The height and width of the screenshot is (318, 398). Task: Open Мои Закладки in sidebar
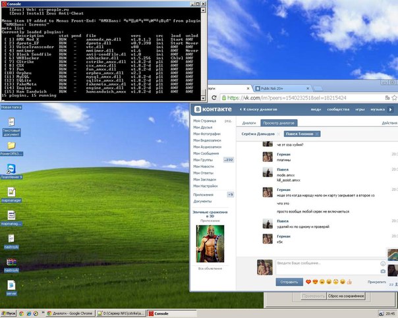[x=204, y=180]
